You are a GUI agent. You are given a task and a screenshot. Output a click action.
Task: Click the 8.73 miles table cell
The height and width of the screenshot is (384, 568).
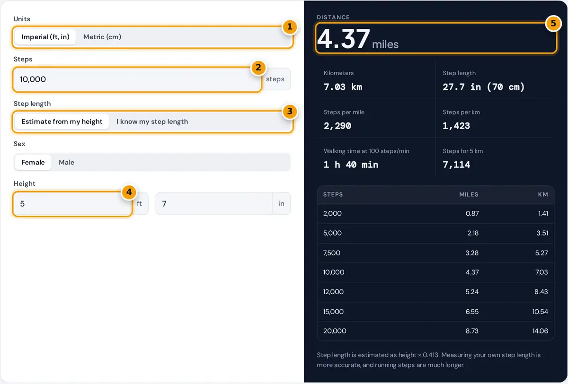472,331
